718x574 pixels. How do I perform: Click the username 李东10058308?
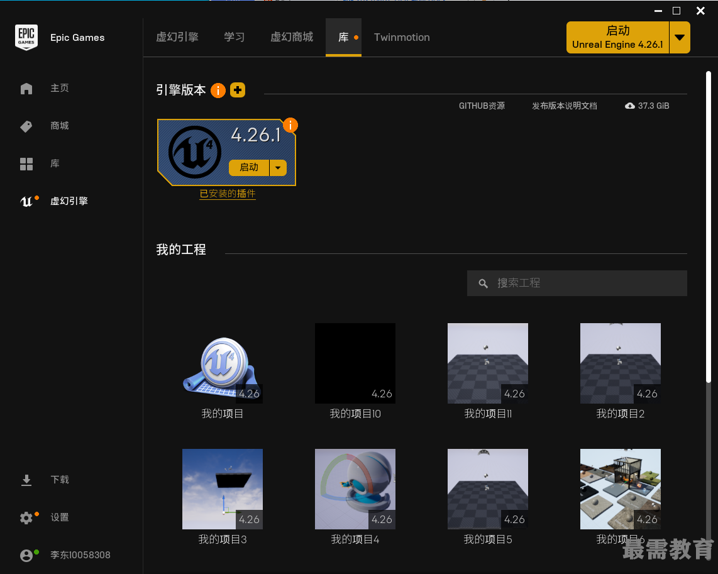tap(80, 555)
